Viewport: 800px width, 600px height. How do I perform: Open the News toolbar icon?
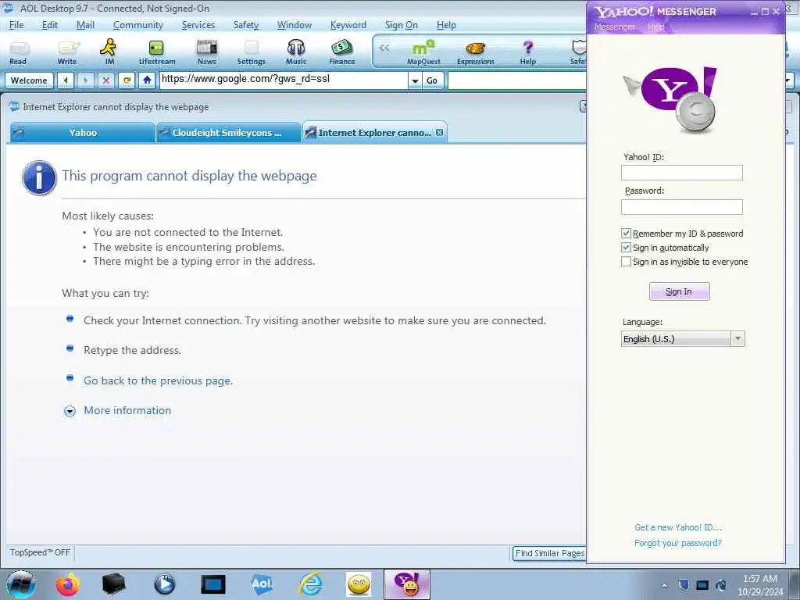206,52
